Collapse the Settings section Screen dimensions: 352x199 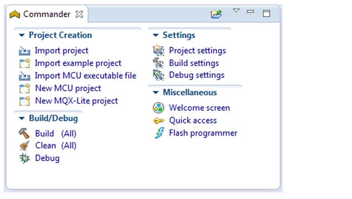tap(156, 35)
